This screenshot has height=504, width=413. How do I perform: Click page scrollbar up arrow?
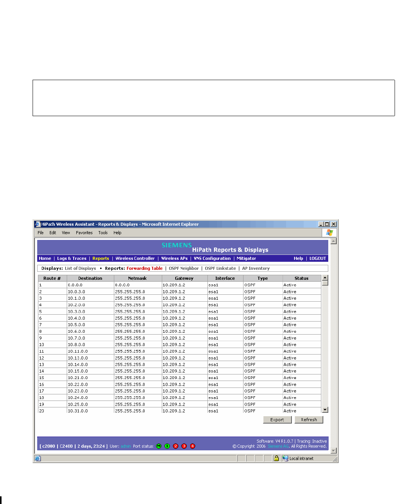[334, 241]
